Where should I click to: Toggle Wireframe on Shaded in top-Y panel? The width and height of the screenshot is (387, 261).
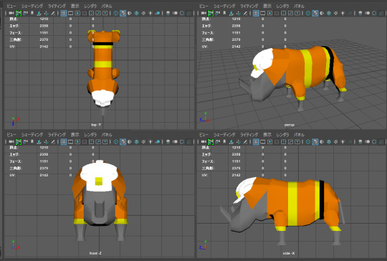point(136,13)
